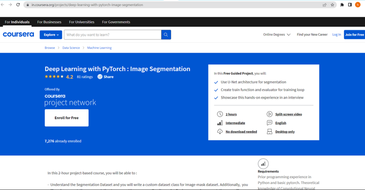
Task: Open the For Governments tab
Action: [116, 22]
